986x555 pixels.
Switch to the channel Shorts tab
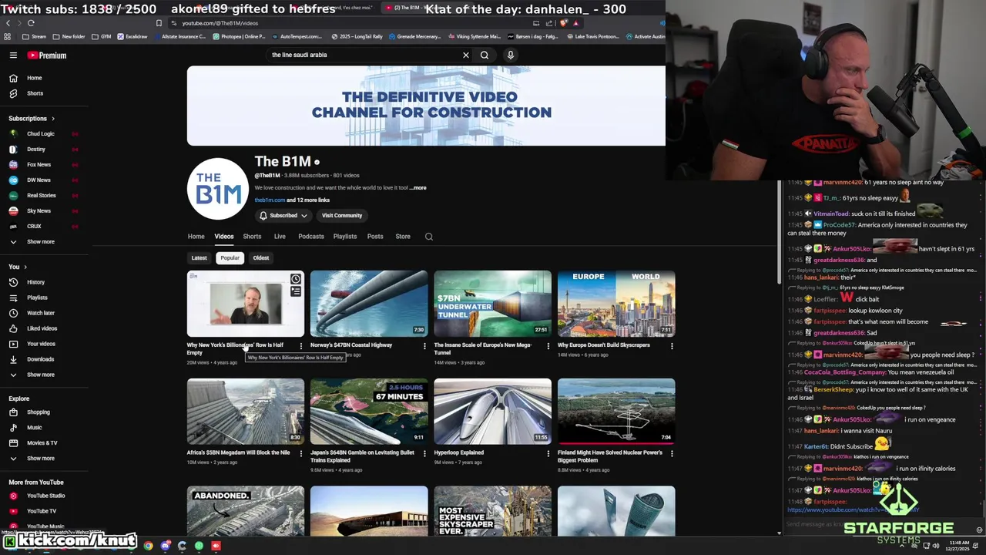click(x=252, y=237)
